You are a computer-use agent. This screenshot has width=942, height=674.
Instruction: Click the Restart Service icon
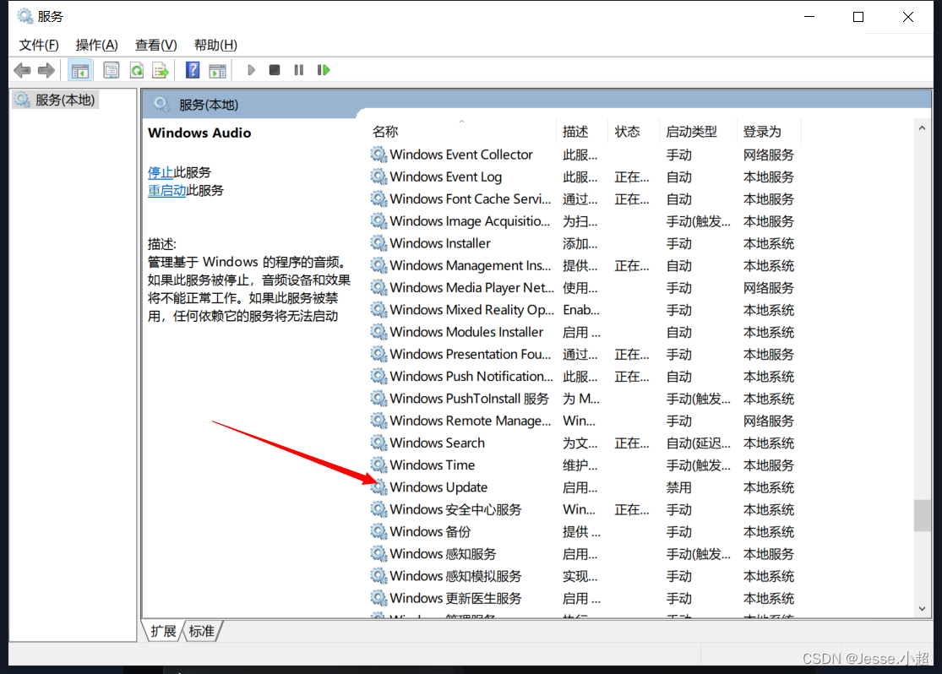pyautogui.click(x=324, y=70)
